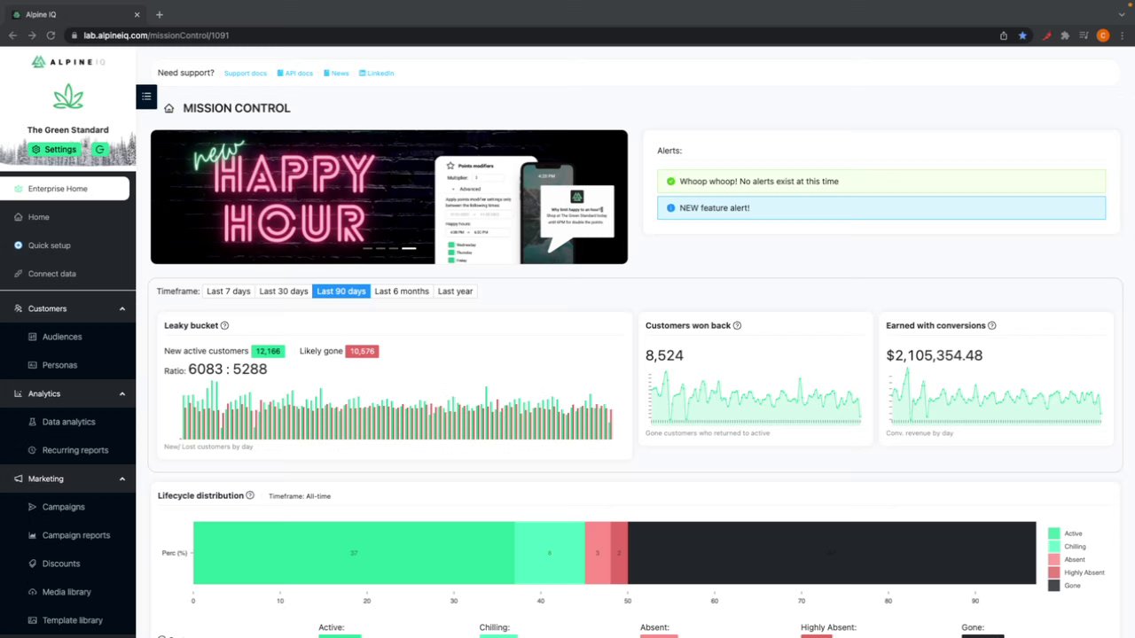This screenshot has width=1135, height=638.
Task: Click the Personas sidebar icon
Action: point(33,365)
